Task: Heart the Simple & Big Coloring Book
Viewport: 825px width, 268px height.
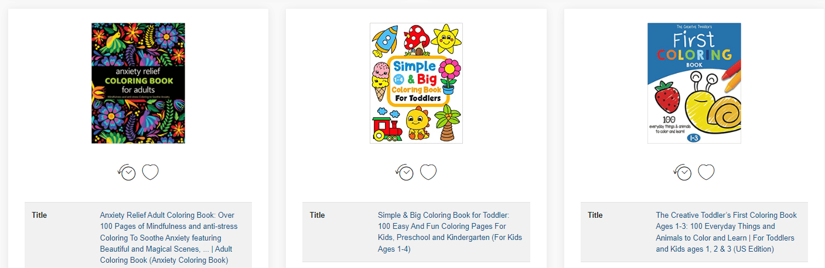Action: pyautogui.click(x=428, y=172)
